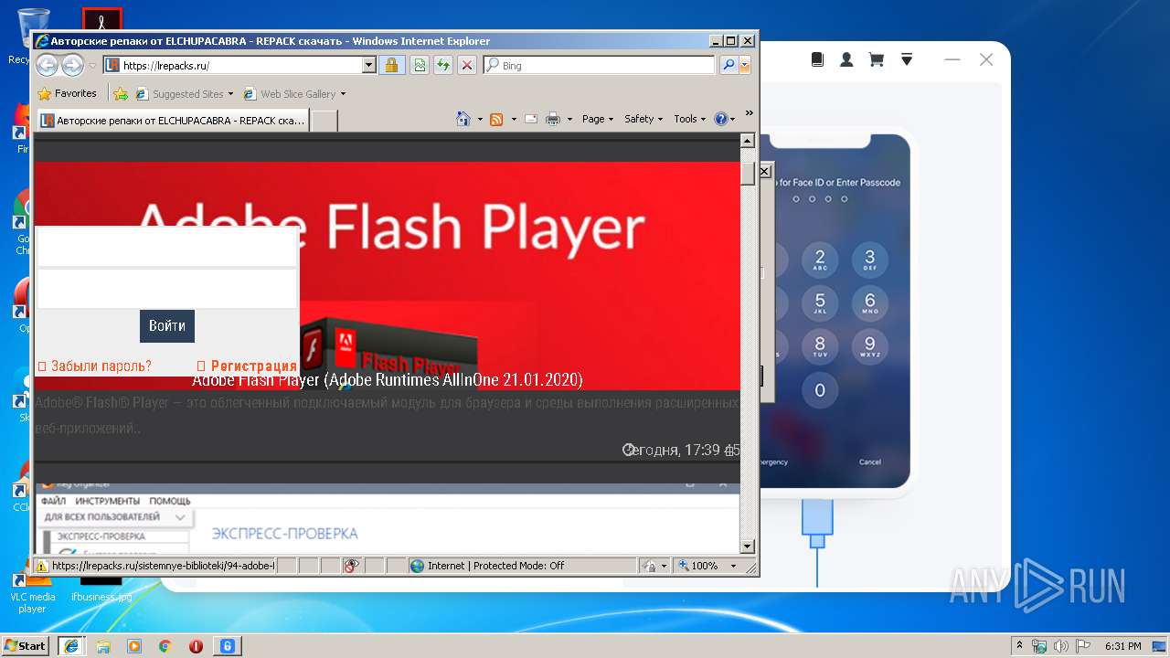This screenshot has width=1170, height=658.
Task: Open the book icon in the rear app
Action: (817, 59)
